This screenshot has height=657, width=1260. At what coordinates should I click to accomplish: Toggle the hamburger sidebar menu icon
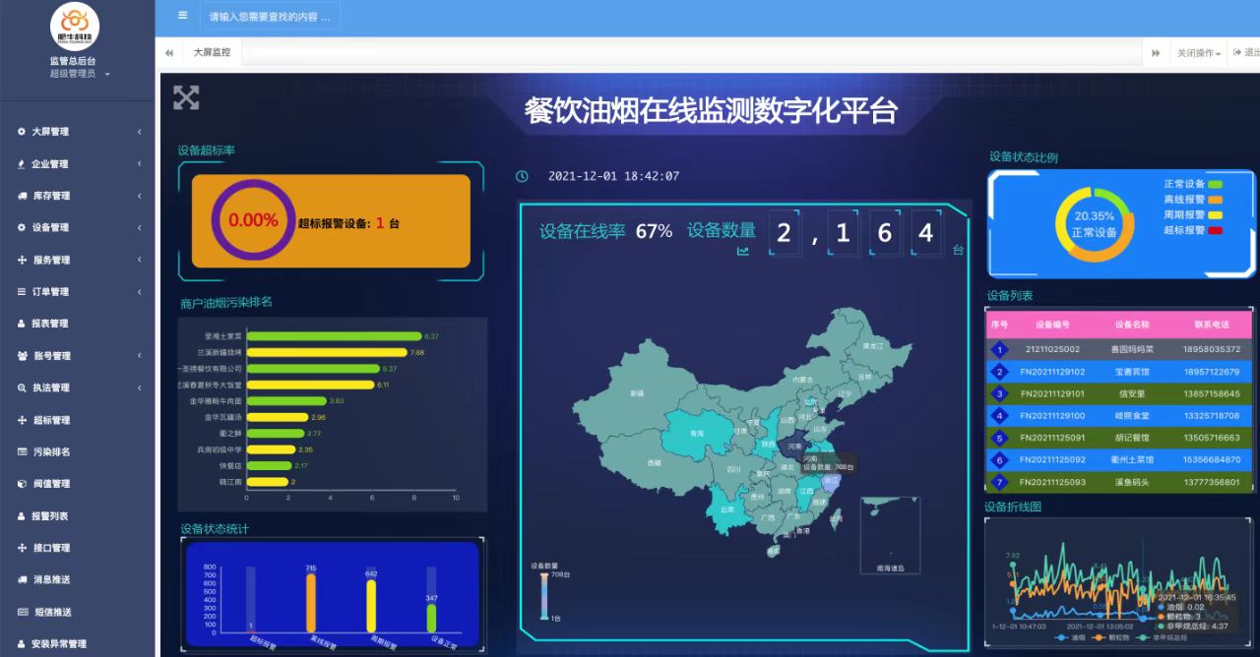[x=182, y=15]
